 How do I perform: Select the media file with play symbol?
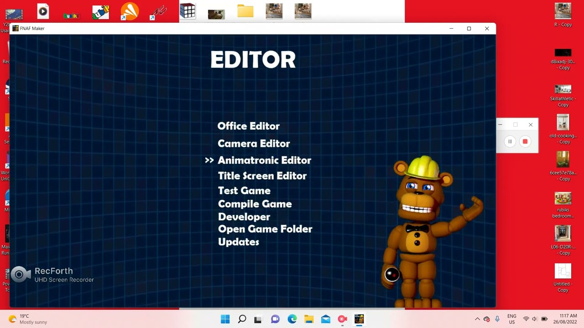(43, 11)
